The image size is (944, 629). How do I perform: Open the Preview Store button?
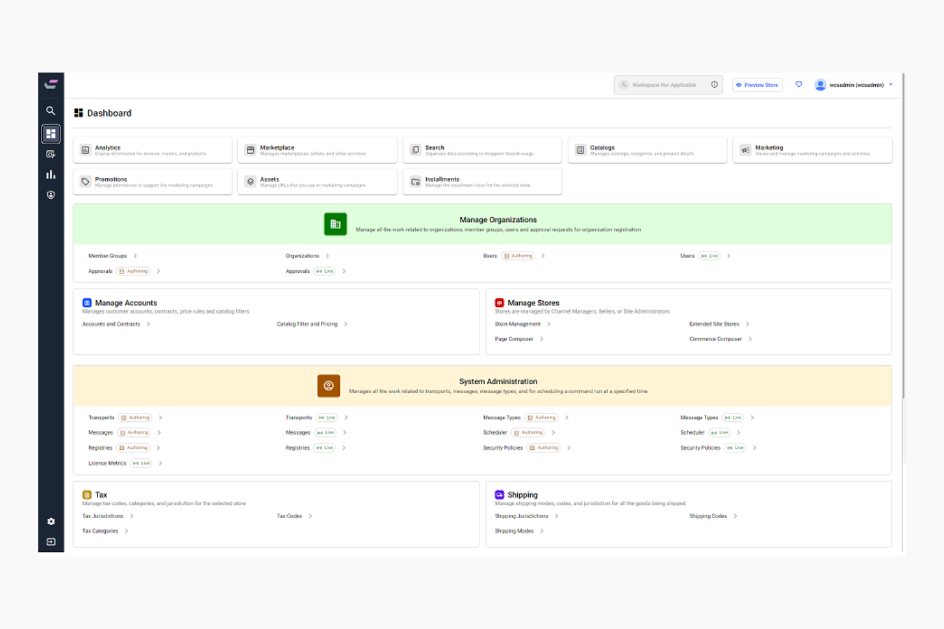click(x=757, y=84)
